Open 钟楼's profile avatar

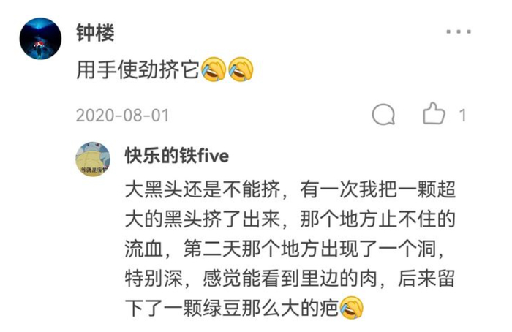40,39
